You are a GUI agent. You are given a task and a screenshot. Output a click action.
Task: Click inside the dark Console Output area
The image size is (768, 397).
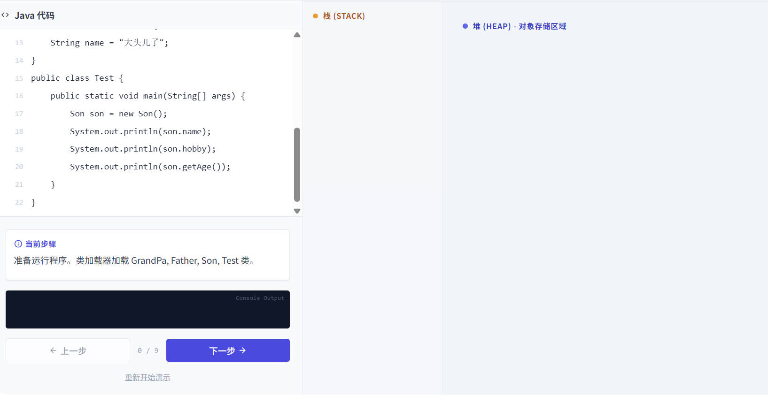tap(147, 312)
